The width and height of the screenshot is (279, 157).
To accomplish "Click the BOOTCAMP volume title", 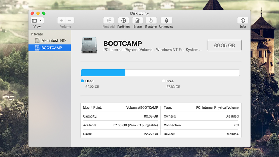I will (123, 43).
